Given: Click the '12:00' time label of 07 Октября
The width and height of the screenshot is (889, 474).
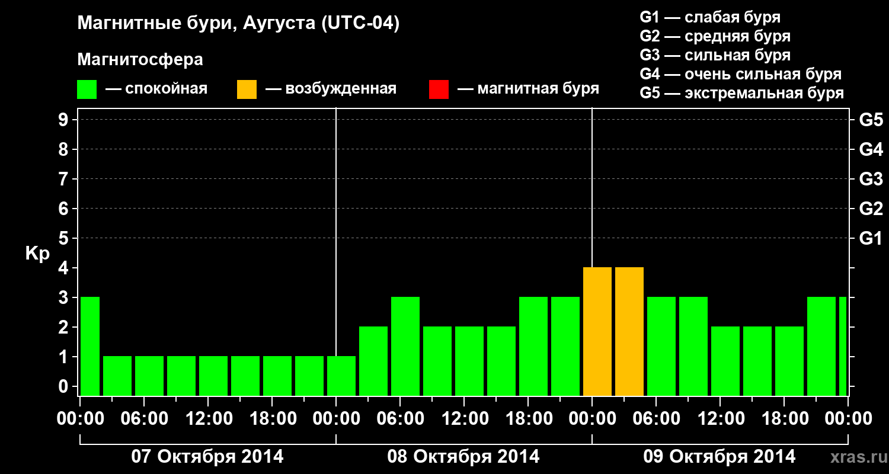Looking at the screenshot, I should pos(209,419).
